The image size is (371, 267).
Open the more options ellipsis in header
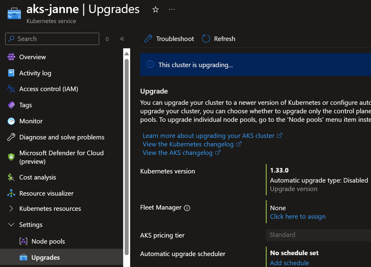pos(172,9)
